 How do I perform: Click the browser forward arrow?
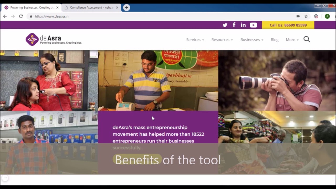point(13,16)
